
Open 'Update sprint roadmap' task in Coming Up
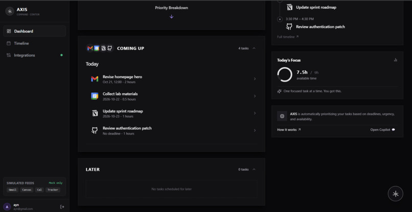click(x=172, y=113)
